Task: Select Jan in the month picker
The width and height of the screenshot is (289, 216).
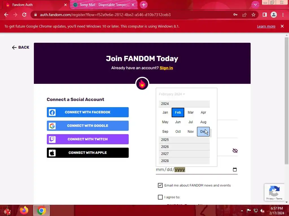Action: 165,112
